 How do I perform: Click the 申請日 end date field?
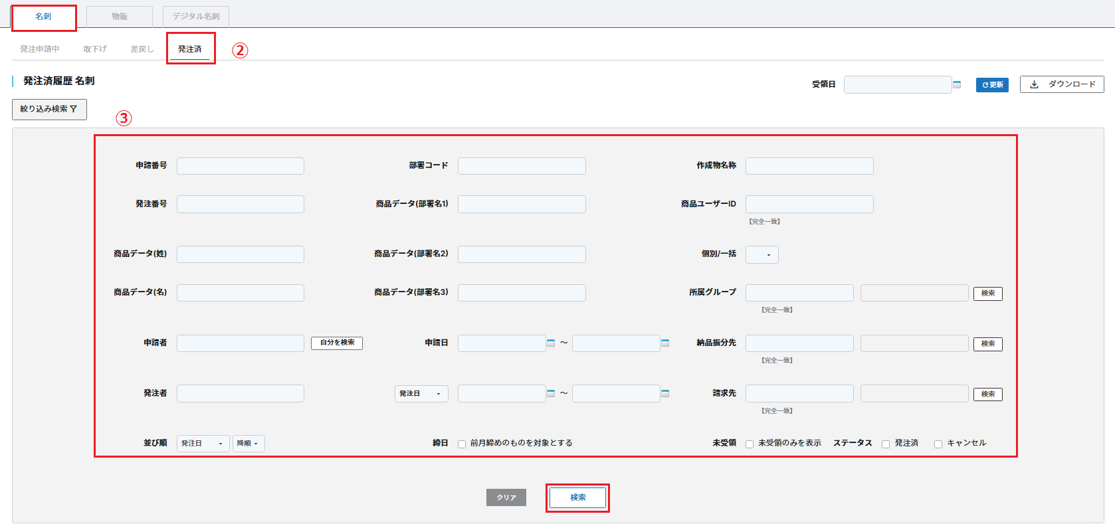(x=616, y=343)
